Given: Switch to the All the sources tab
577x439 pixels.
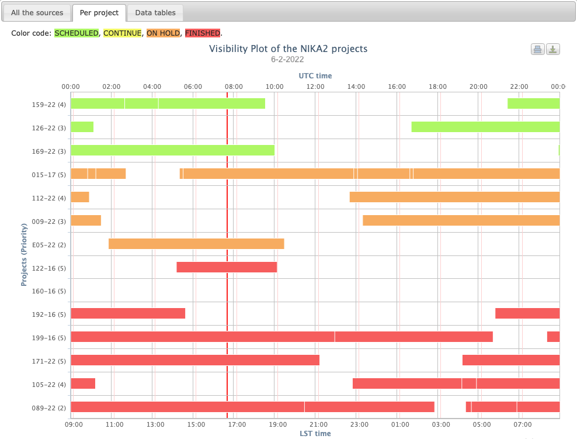Looking at the screenshot, I should pyautogui.click(x=36, y=12).
